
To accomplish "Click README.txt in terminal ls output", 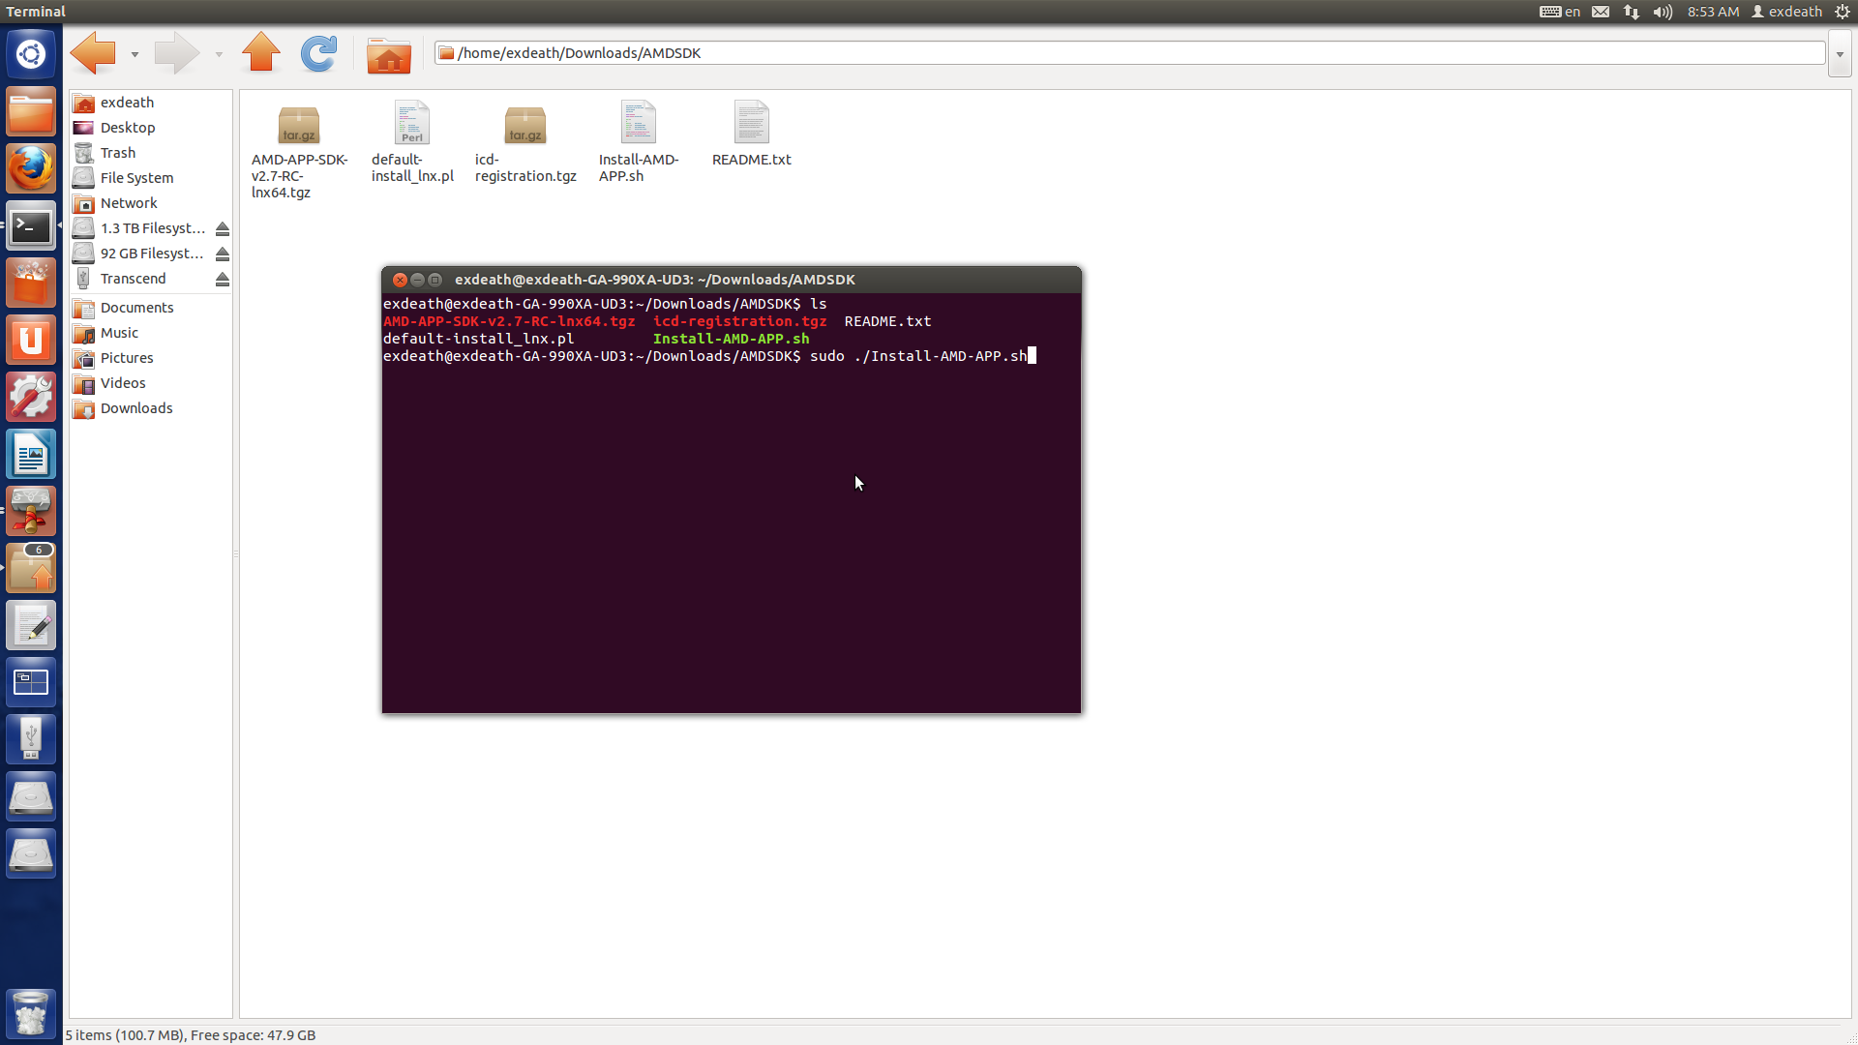I will (887, 321).
